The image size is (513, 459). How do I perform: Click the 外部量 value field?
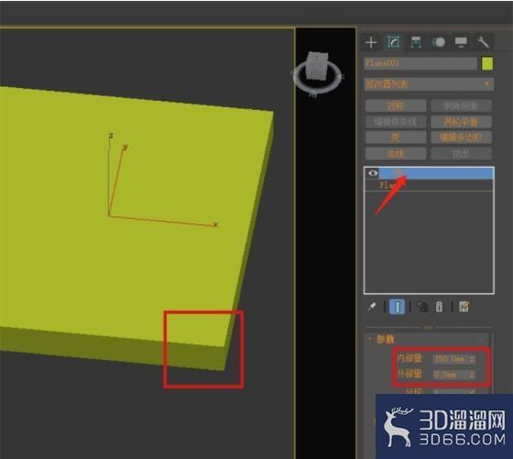(x=451, y=375)
